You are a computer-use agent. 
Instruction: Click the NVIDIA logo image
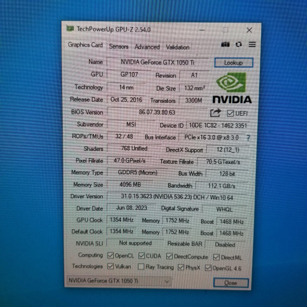click(232, 88)
